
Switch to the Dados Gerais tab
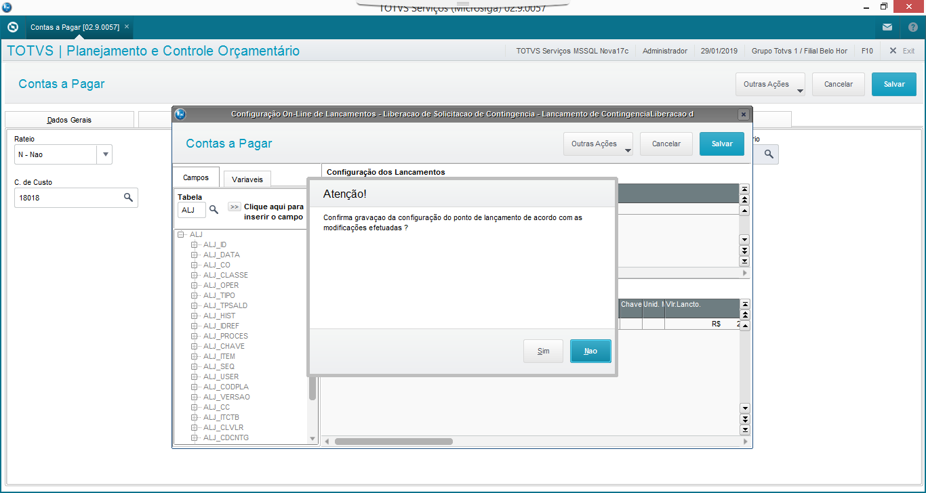coord(69,120)
